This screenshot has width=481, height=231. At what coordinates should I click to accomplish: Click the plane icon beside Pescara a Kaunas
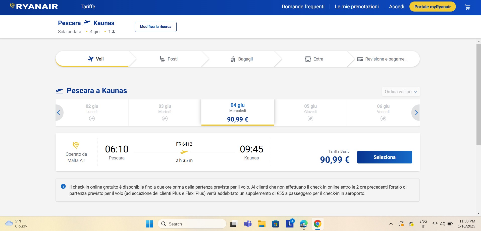click(59, 91)
